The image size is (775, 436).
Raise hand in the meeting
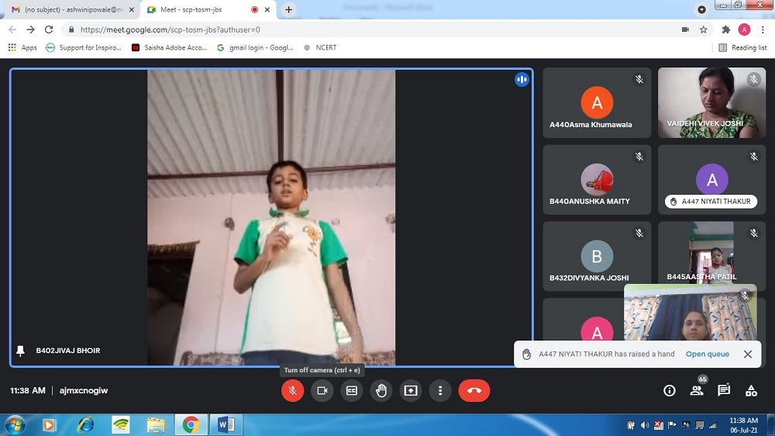[x=381, y=390]
